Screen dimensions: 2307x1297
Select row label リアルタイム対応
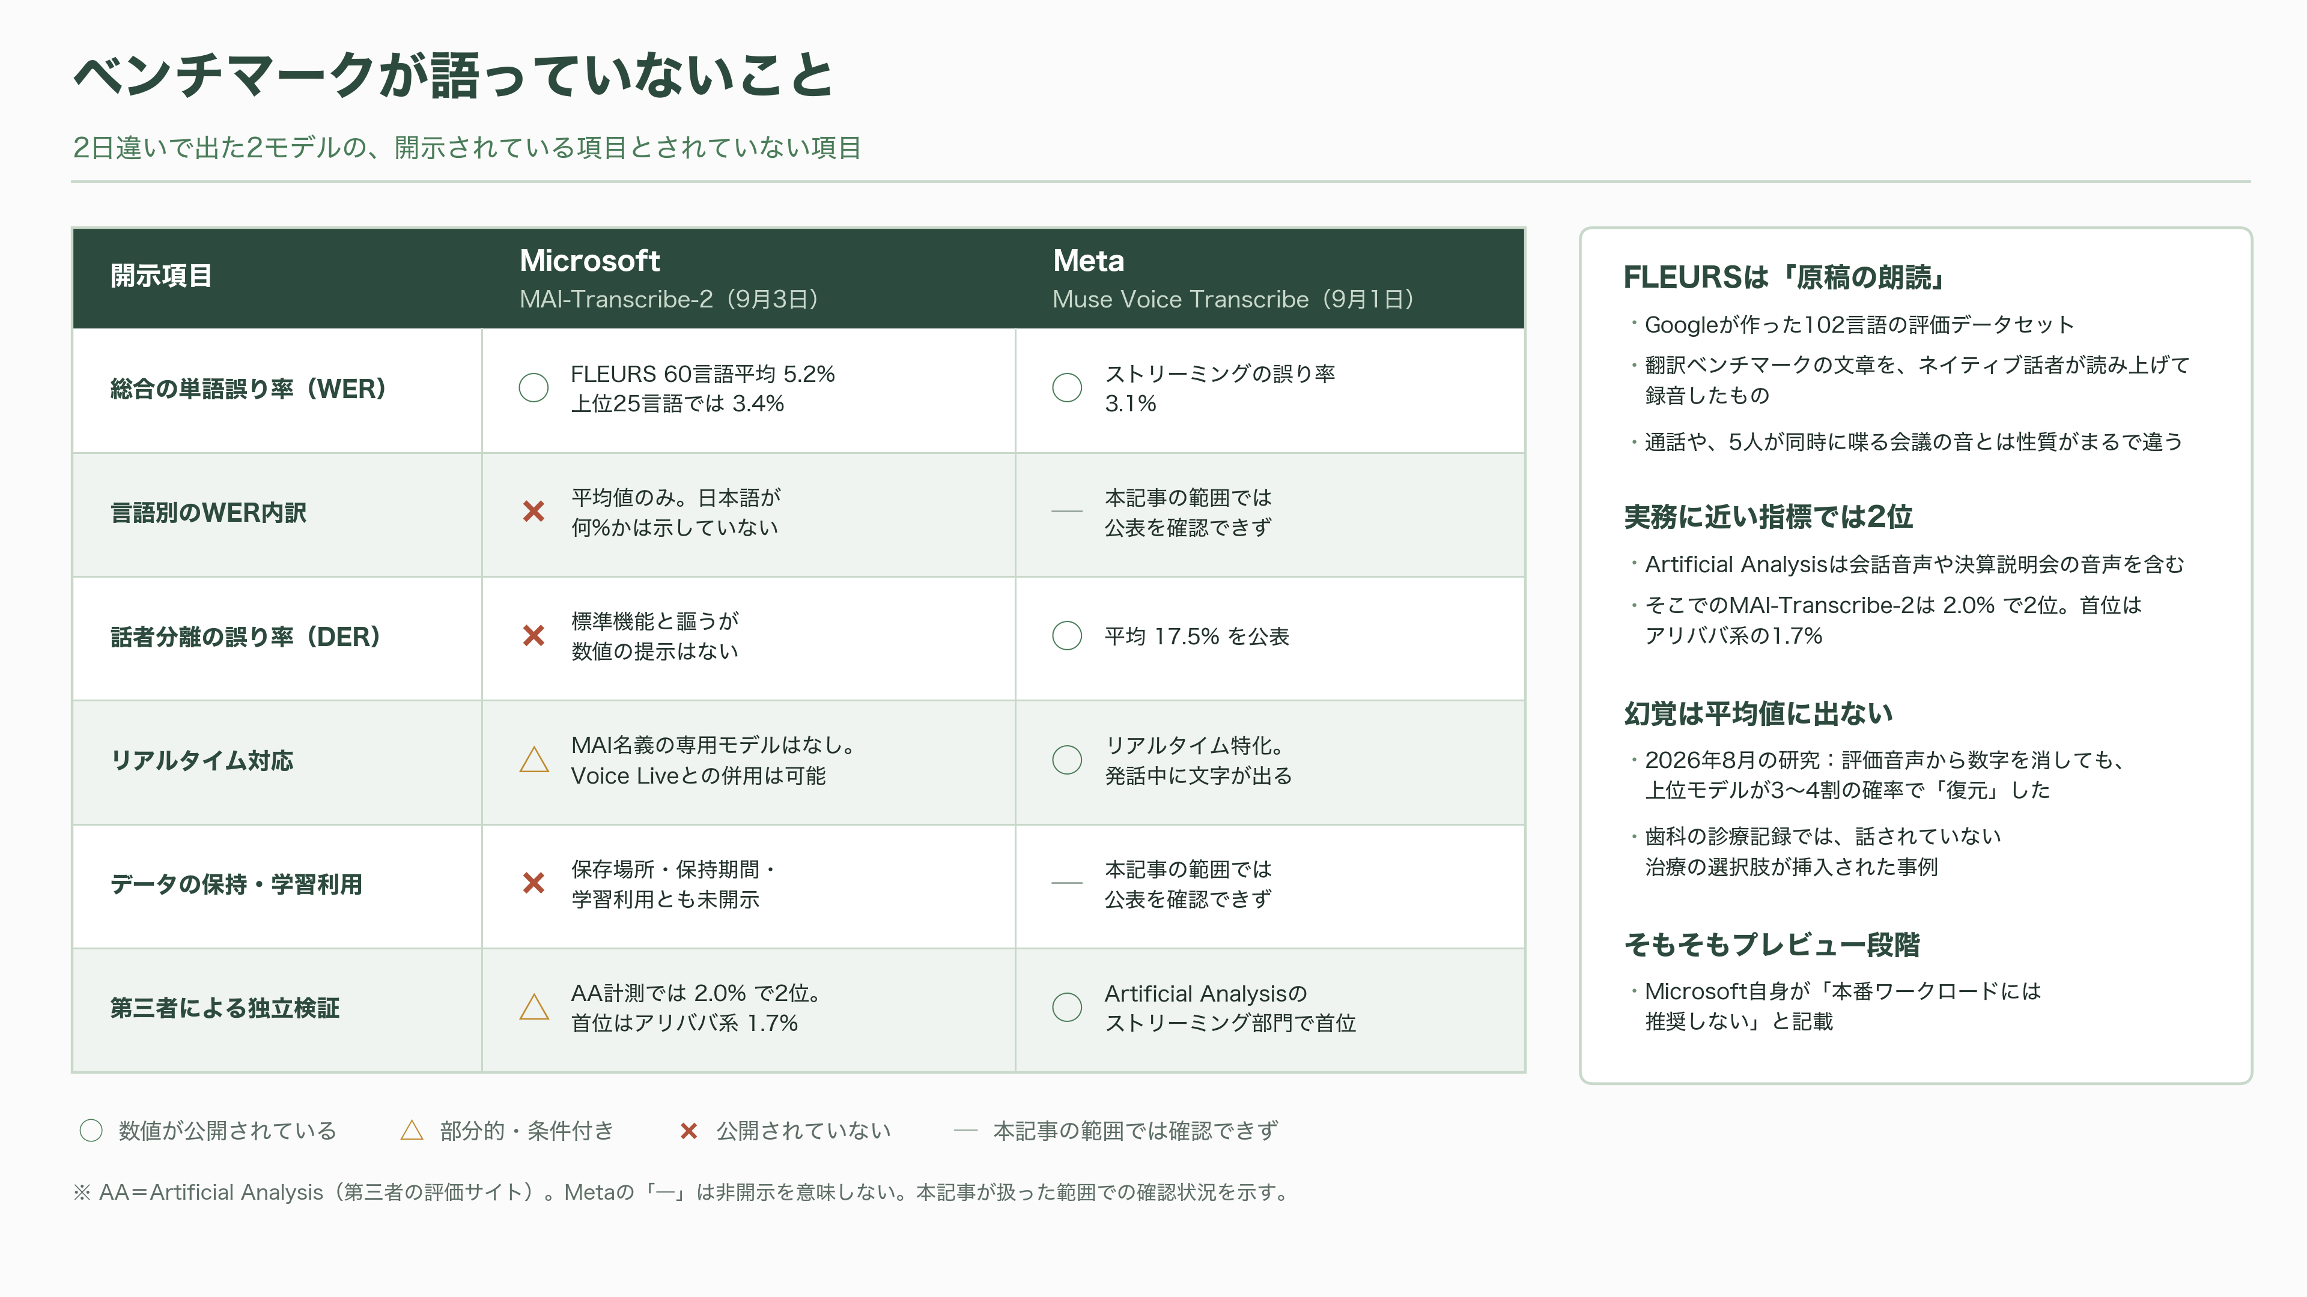point(201,760)
